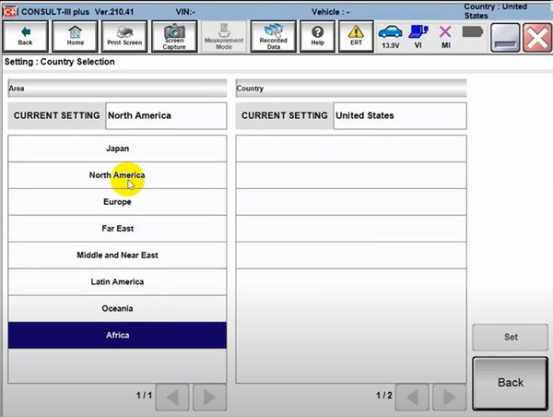The width and height of the screenshot is (553, 417).
Task: Click the MI status icon
Action: [445, 36]
